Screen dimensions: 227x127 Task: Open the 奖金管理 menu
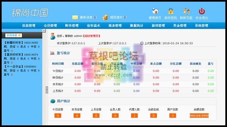[x=180, y=26]
